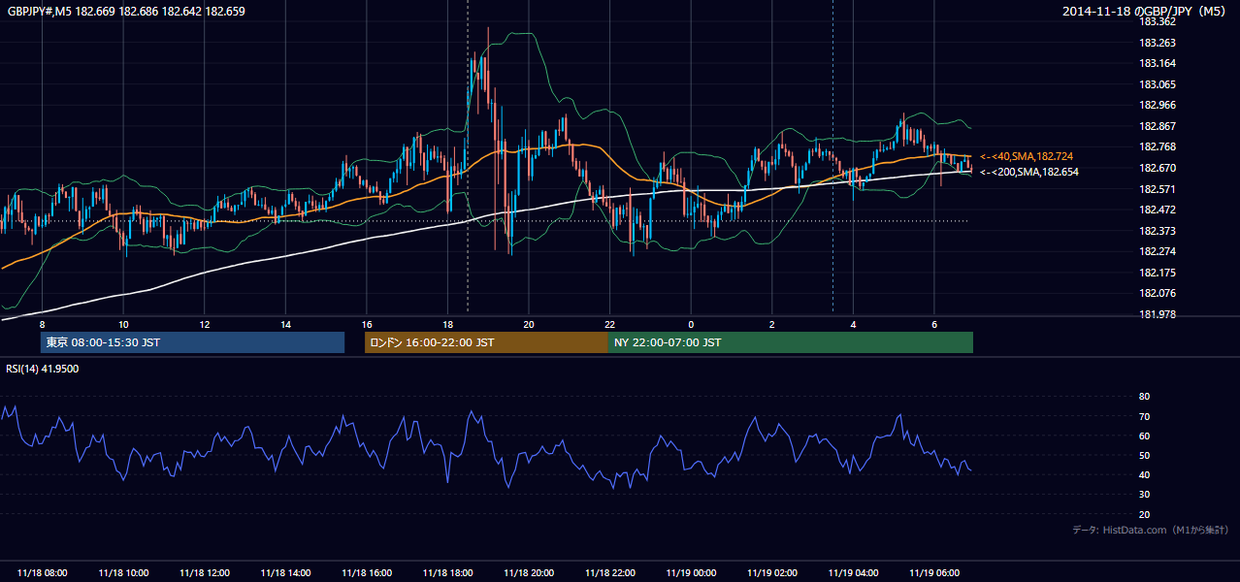Click price axis value 182.175

click(x=1157, y=273)
